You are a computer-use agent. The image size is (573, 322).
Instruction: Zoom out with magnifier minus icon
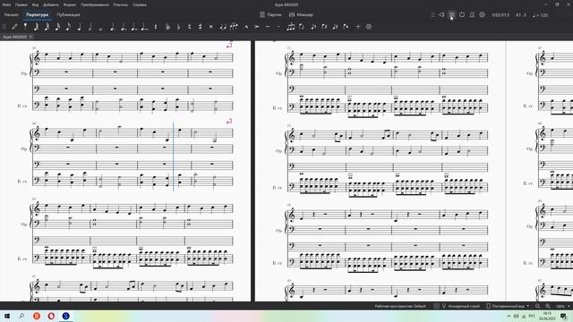point(537,306)
